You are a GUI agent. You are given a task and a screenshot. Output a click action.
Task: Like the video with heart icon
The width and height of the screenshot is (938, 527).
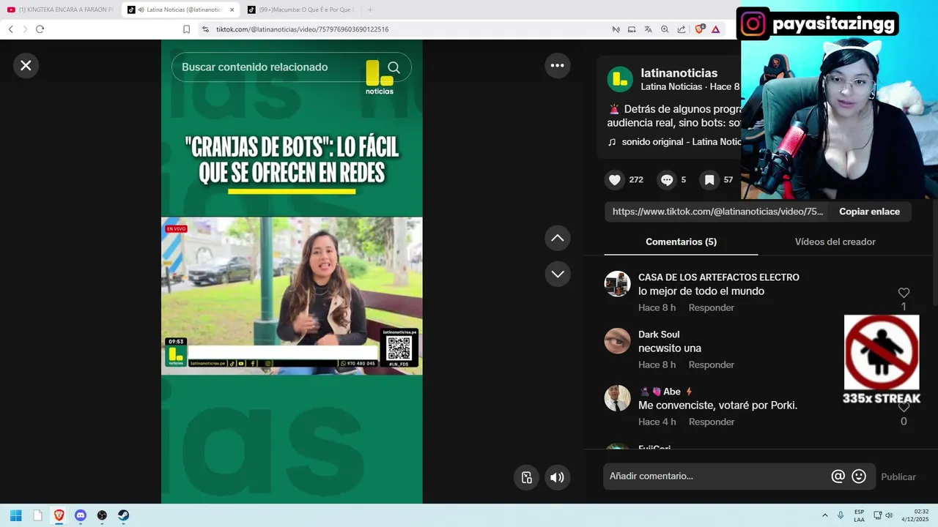(615, 179)
